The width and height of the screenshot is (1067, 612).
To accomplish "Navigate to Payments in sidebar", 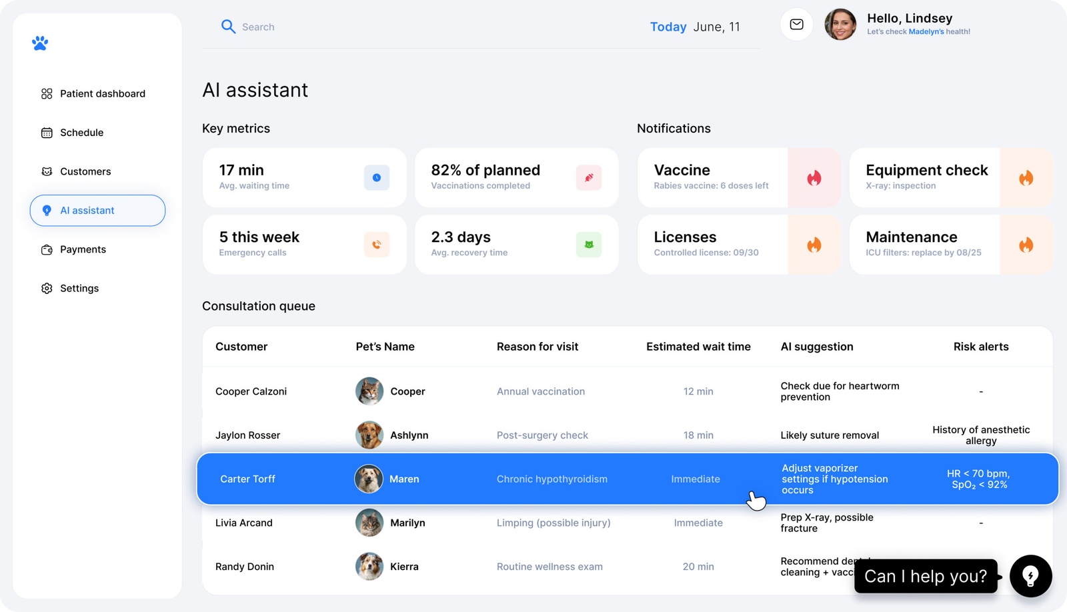I will coord(83,249).
